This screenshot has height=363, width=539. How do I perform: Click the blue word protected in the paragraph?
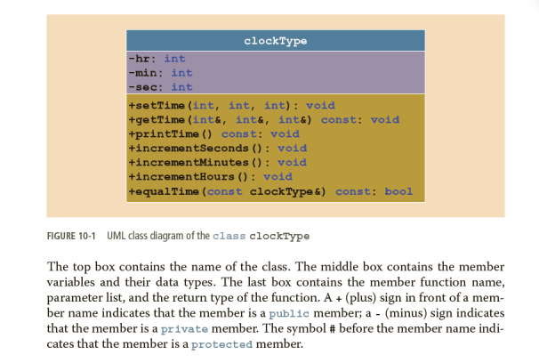(x=221, y=344)
